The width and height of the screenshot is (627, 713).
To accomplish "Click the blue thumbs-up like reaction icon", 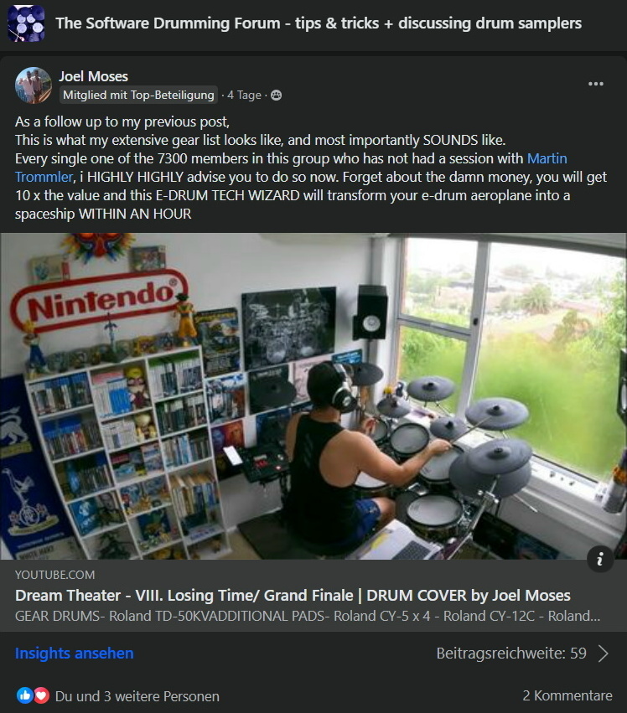I will pos(25,695).
